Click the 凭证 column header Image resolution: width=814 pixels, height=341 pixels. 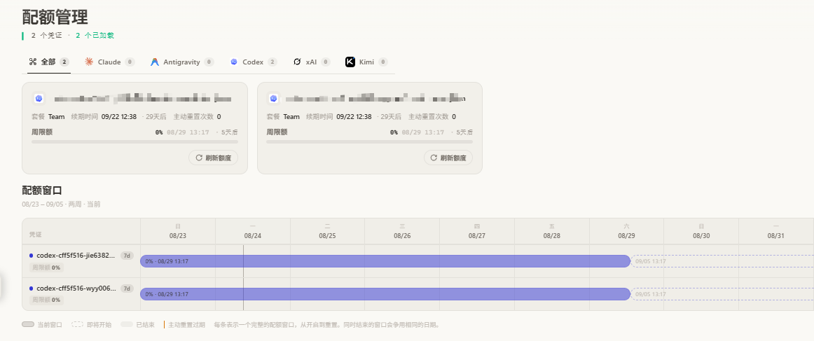(x=81, y=232)
